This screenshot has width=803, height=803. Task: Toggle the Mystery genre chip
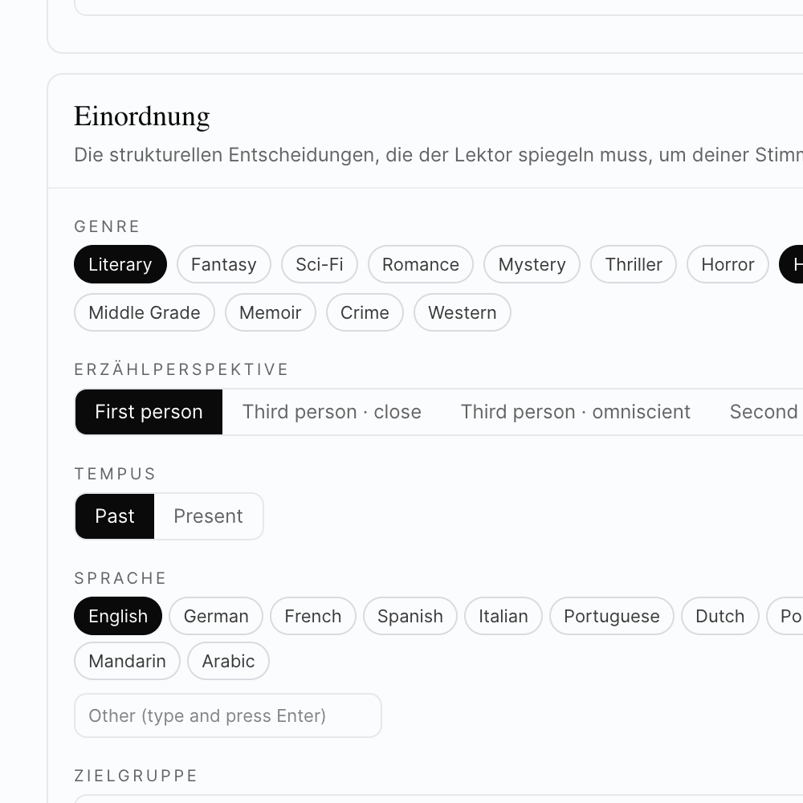pyautogui.click(x=532, y=264)
